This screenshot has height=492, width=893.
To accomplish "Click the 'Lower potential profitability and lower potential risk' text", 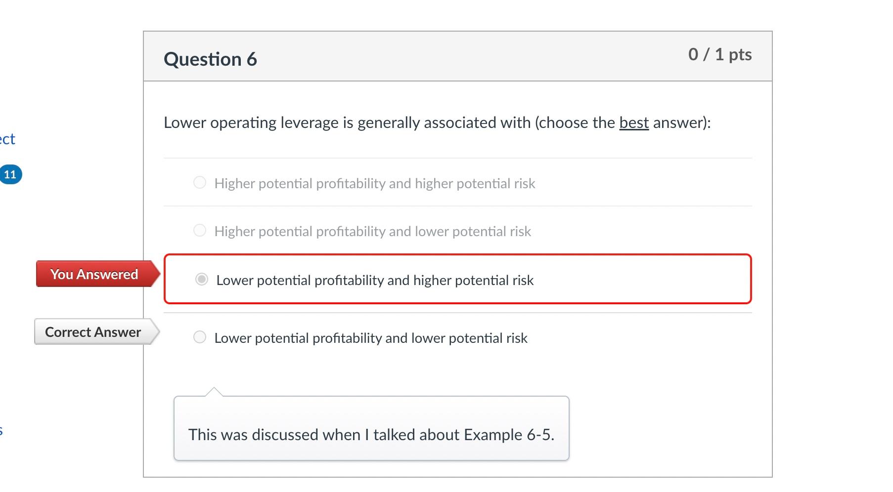I will pos(371,338).
